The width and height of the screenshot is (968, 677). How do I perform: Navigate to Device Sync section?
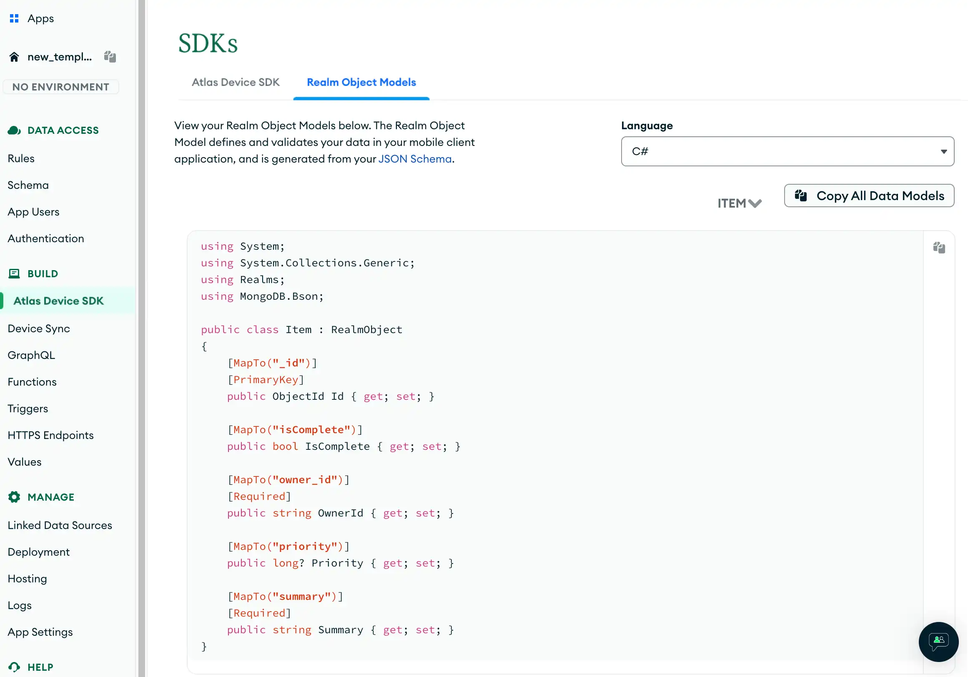click(x=38, y=328)
